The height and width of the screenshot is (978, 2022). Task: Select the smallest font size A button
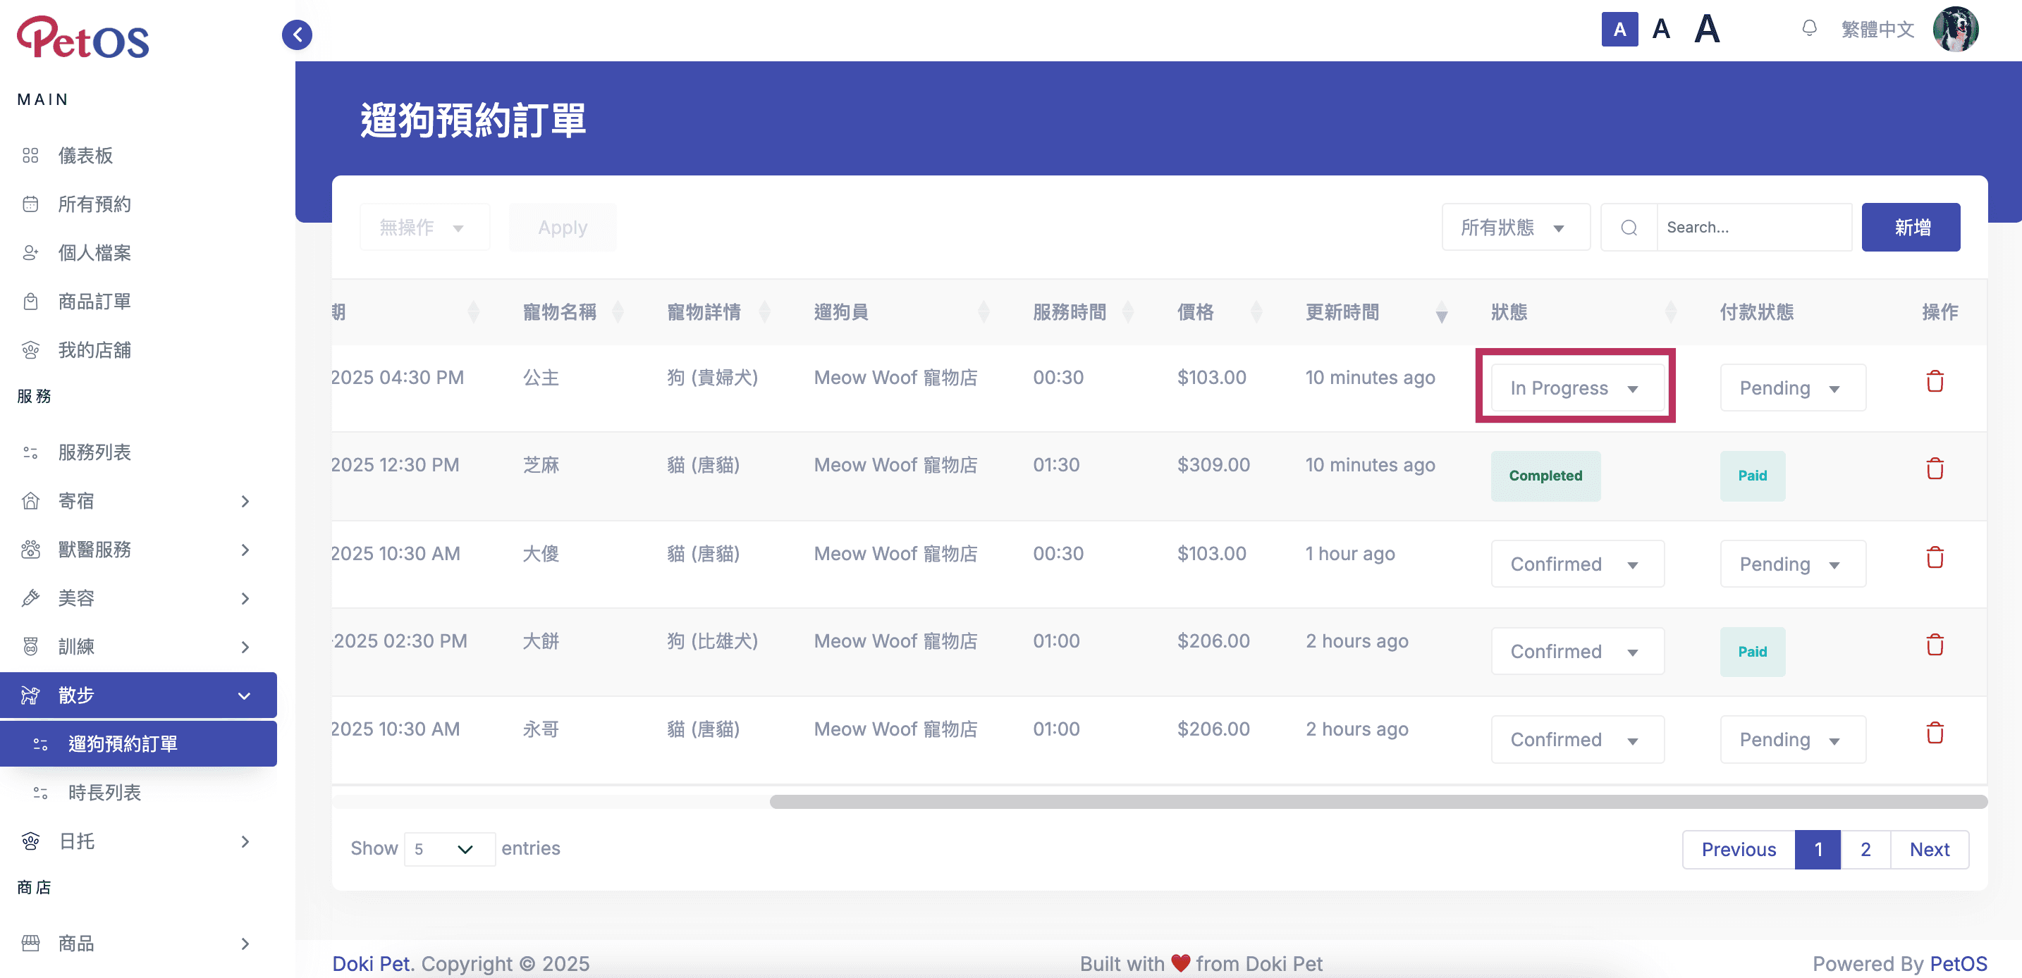1619,30
